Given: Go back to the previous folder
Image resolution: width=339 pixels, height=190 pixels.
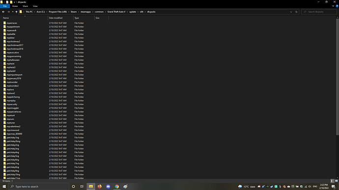Looking at the screenshot, I should tap(3, 12).
